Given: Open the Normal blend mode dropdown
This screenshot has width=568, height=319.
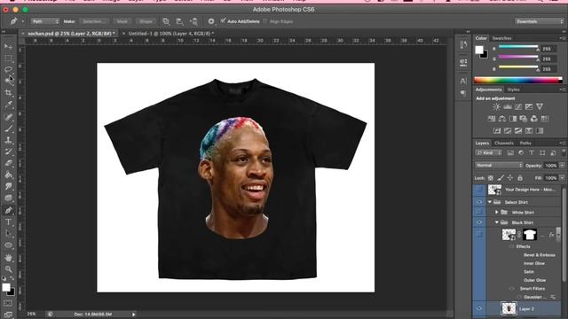Looking at the screenshot, I should pyautogui.click(x=499, y=166).
